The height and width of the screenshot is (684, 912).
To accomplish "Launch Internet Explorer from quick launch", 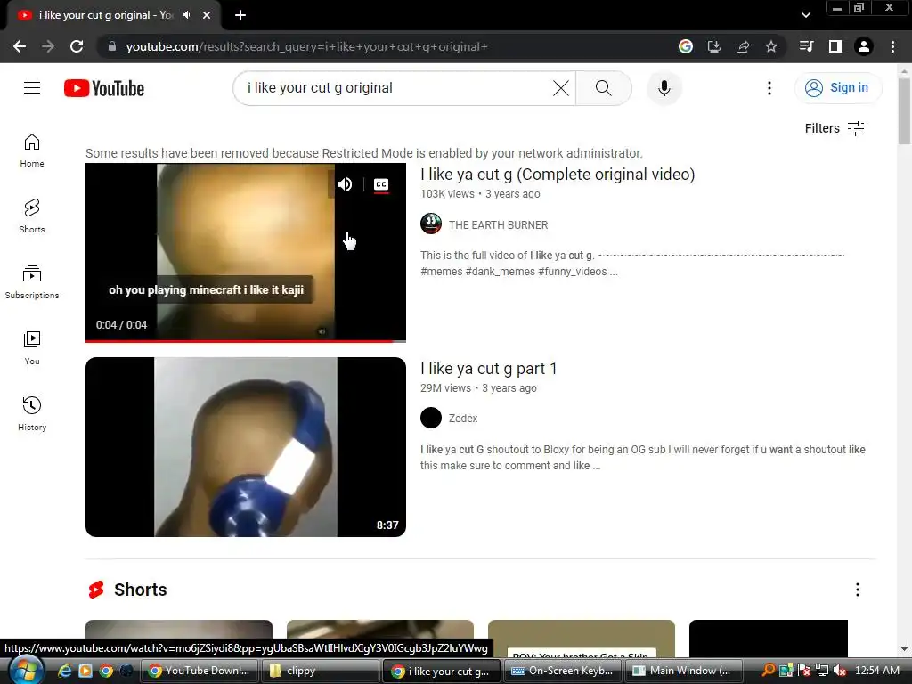I will click(64, 671).
